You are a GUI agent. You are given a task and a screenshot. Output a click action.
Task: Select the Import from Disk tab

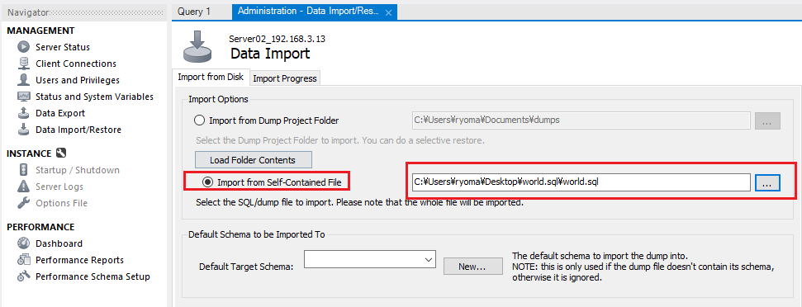211,78
